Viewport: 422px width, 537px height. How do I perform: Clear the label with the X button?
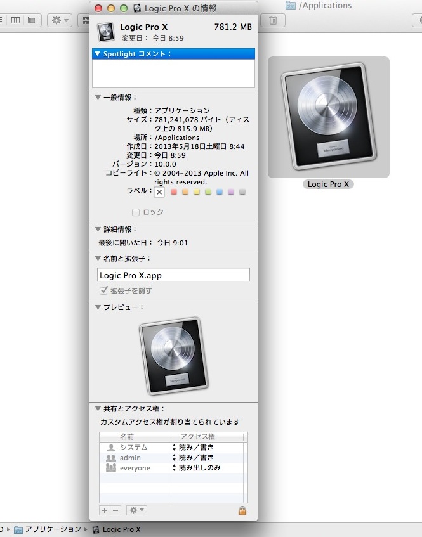(159, 192)
